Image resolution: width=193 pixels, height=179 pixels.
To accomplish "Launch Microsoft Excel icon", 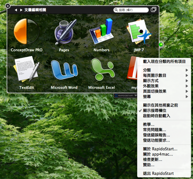I will coord(103,69).
